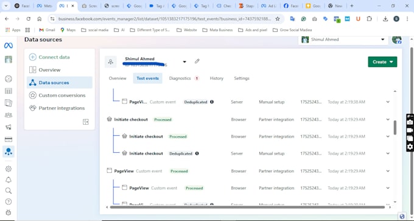Image resolution: width=414 pixels, height=221 pixels.
Task: Click the parent Initiate checkout event name
Action: (x=131, y=119)
